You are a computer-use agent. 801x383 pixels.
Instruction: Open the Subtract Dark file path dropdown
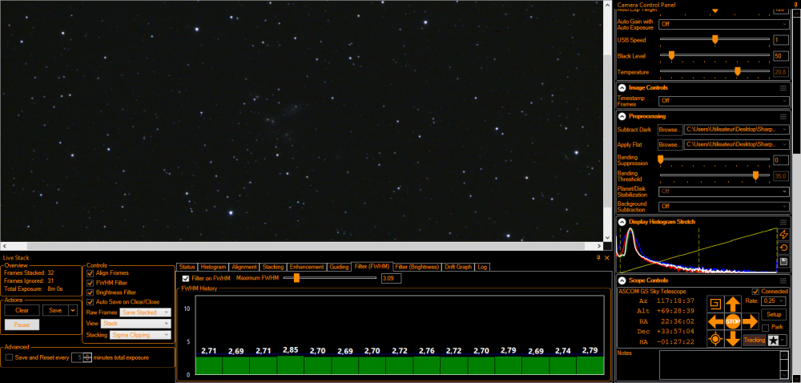[x=737, y=130]
